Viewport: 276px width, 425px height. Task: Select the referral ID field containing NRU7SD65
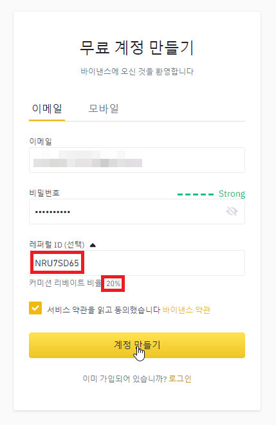[x=137, y=263]
